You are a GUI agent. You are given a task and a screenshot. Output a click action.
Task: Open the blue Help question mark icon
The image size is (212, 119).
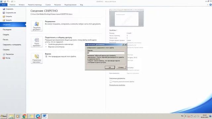click(x=211, y=5)
